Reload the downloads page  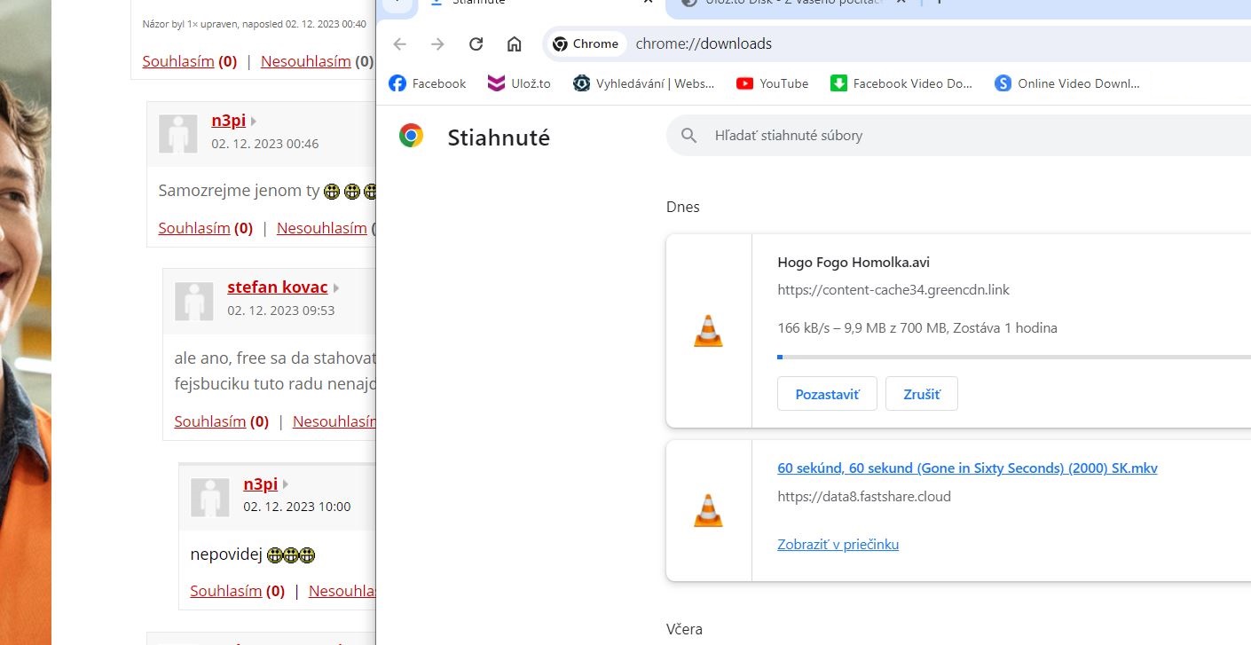pos(476,43)
